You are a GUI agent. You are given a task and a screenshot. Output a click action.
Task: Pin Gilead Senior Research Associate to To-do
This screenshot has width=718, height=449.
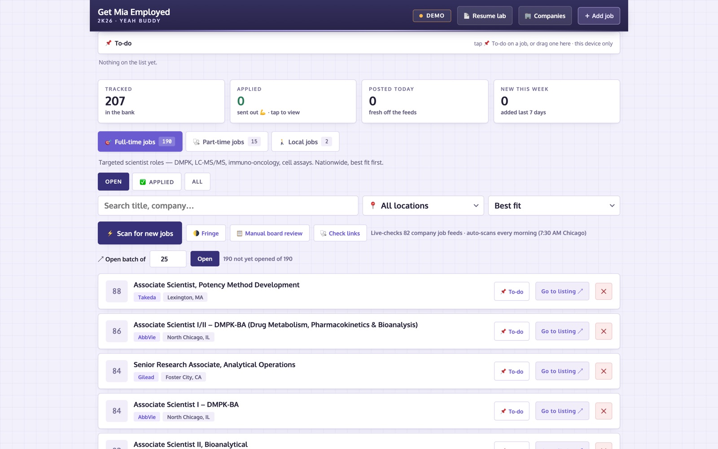pyautogui.click(x=512, y=371)
